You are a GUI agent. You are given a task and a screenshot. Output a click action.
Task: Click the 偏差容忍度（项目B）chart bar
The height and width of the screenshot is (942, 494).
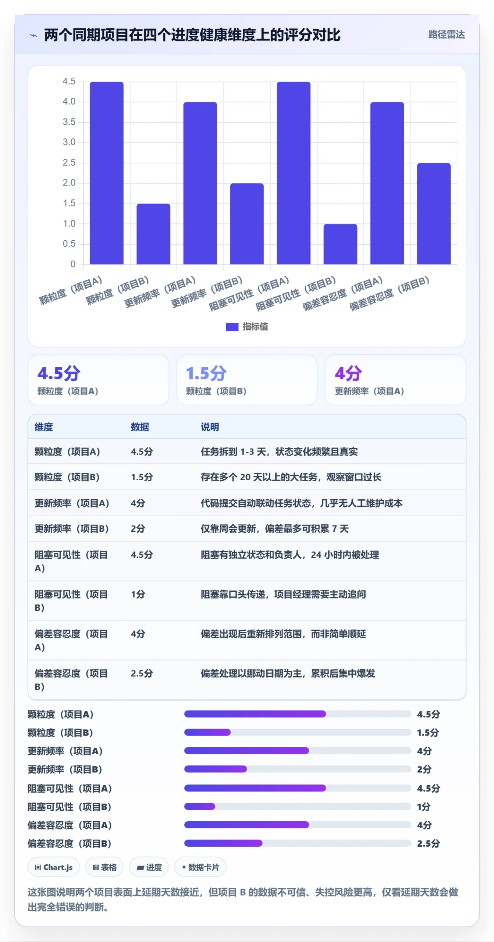[434, 213]
